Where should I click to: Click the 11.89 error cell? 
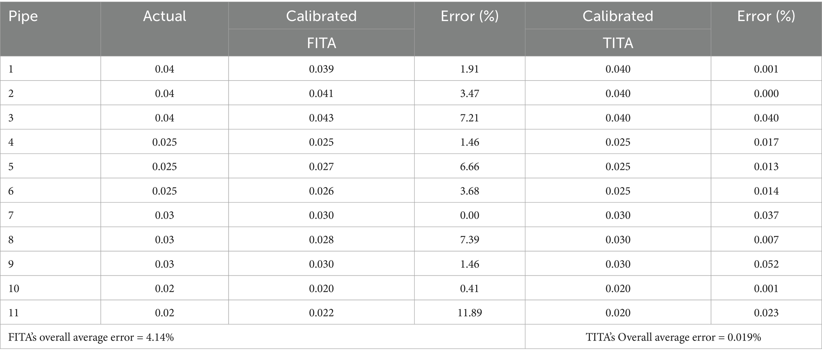click(469, 313)
